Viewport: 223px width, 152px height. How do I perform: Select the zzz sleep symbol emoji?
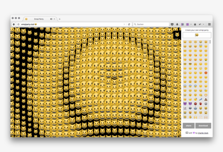coord(201,100)
